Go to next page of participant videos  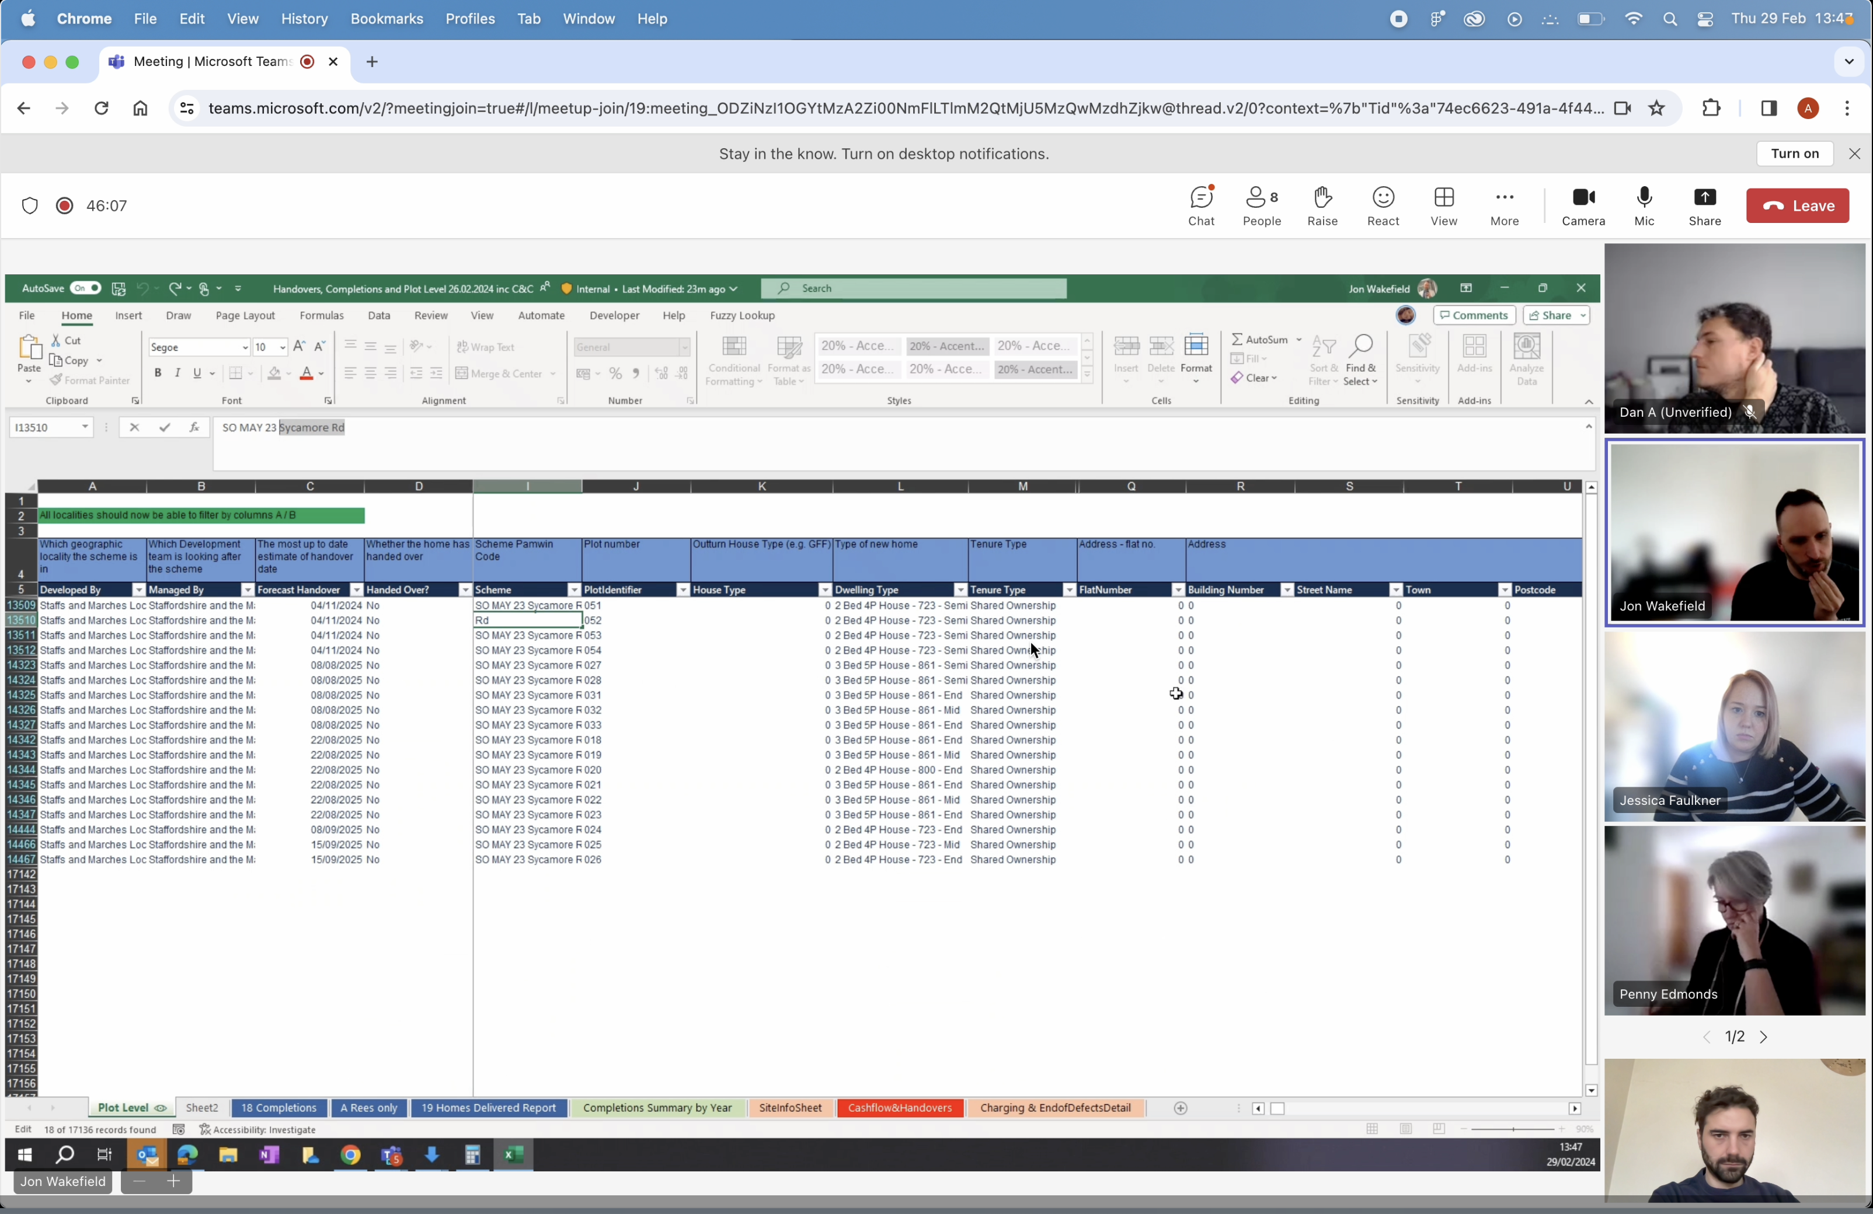(x=1764, y=1037)
